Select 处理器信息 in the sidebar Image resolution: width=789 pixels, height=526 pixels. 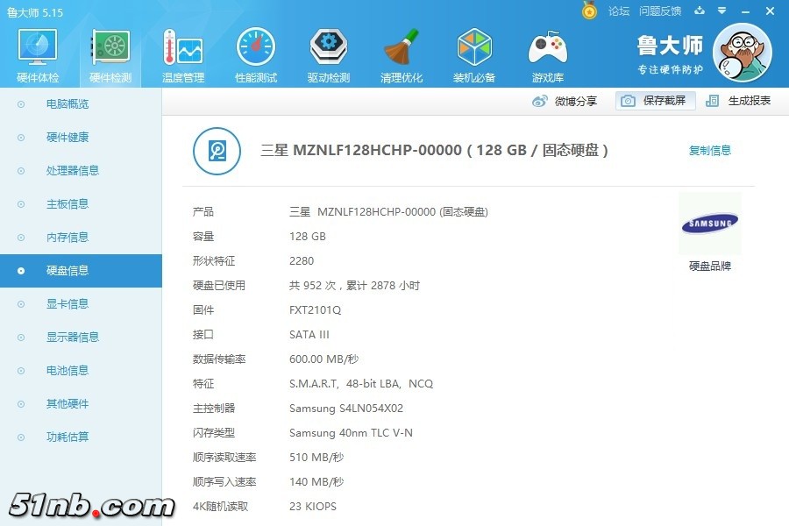coord(72,171)
